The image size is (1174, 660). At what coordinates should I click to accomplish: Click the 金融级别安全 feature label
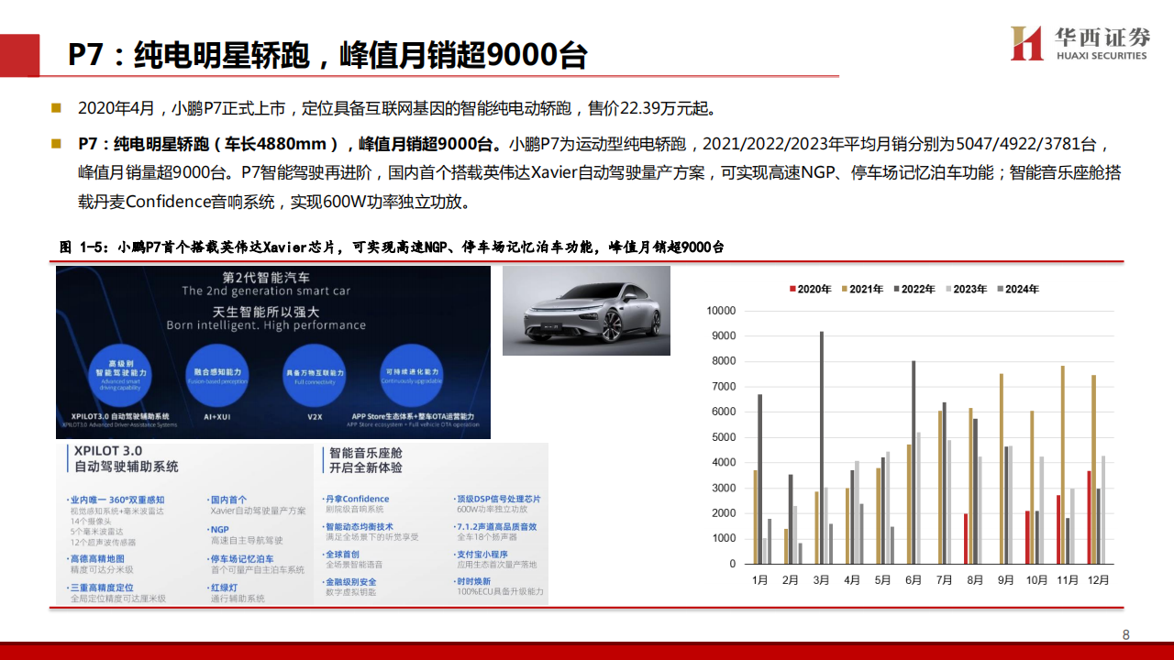(x=349, y=582)
